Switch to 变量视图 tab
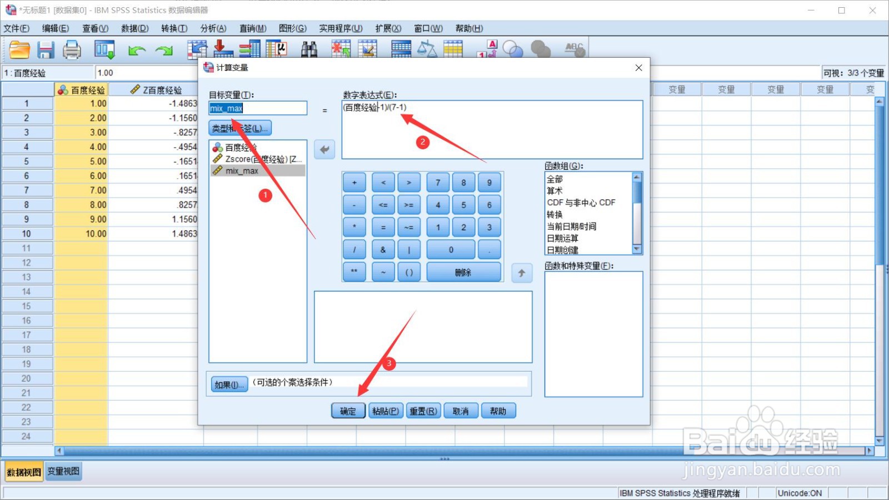This screenshot has width=889, height=500. click(x=63, y=472)
